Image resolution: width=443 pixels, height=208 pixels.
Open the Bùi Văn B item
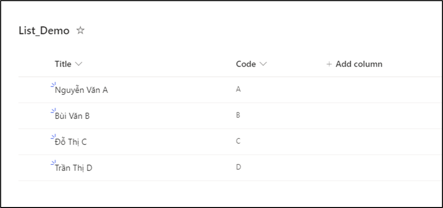[x=73, y=116]
